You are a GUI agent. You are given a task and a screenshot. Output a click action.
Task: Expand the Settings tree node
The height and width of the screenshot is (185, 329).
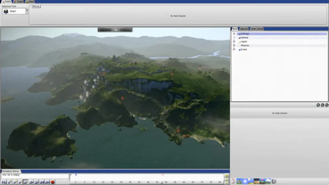pyautogui.click(x=234, y=34)
